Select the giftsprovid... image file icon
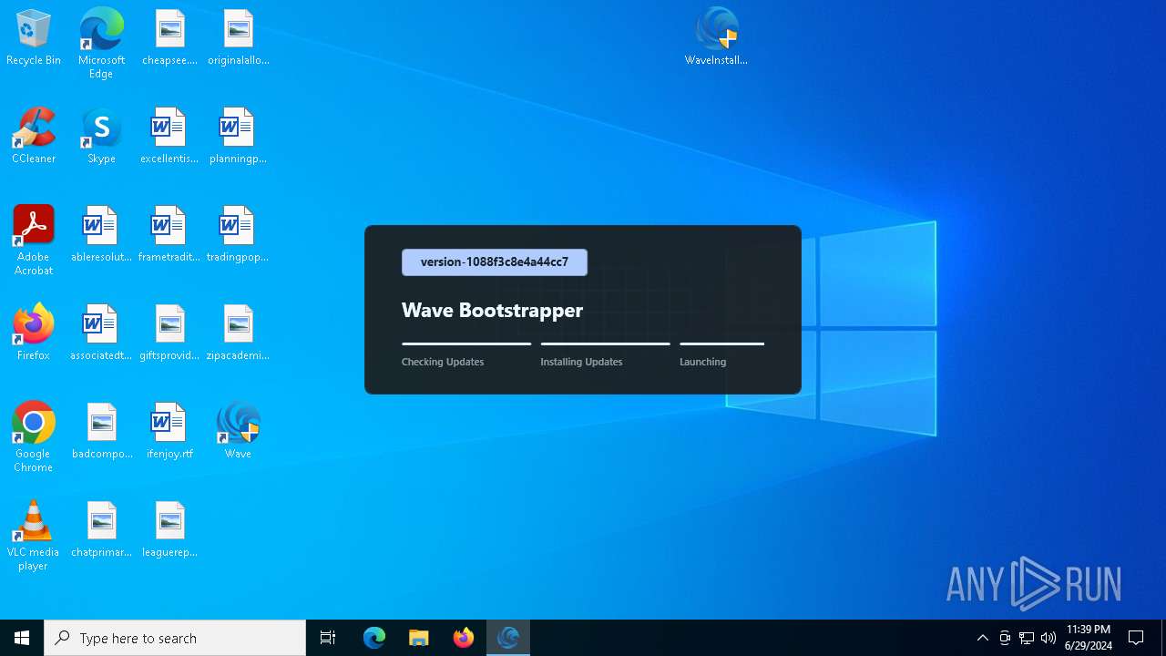The image size is (1166, 656). [169, 333]
